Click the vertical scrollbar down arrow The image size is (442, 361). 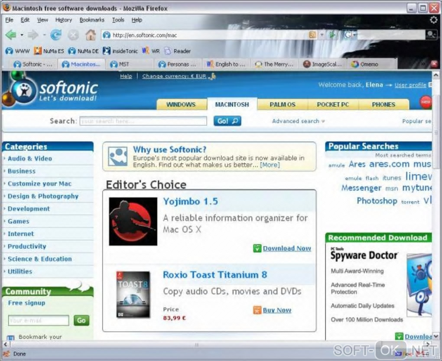[436, 336]
